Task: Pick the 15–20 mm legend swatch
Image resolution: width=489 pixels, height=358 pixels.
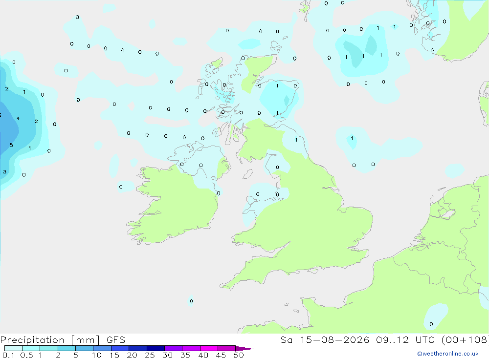Action: coord(120,348)
